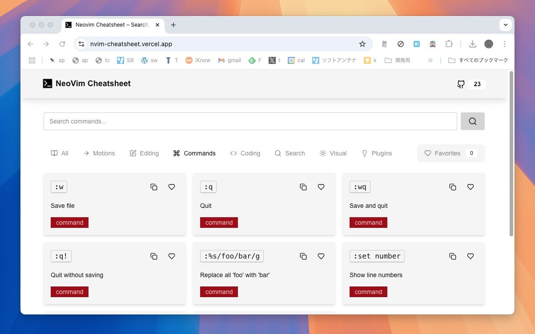The height and width of the screenshot is (334, 535).
Task: Open the sw WordPress bookmark
Action: 149,60
